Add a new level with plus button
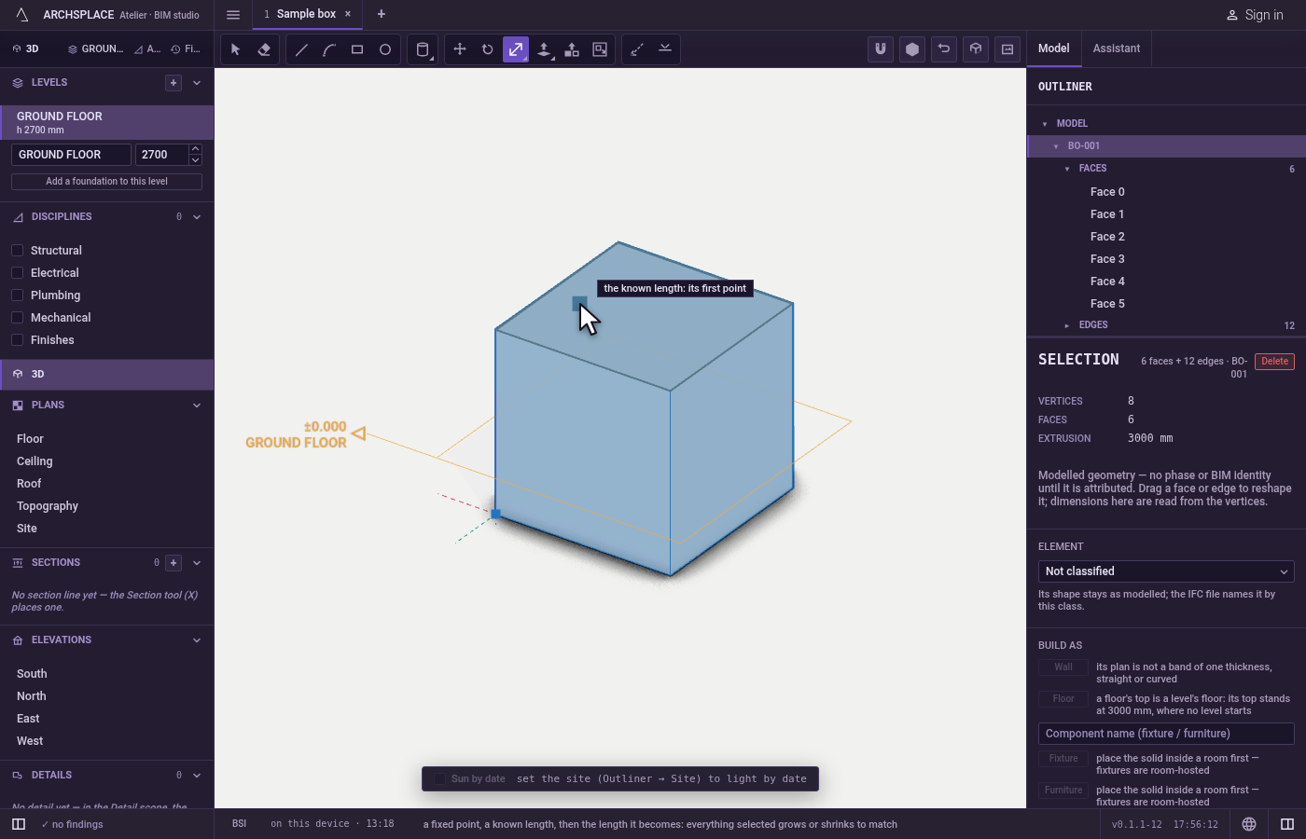The height and width of the screenshot is (839, 1306). tap(174, 83)
